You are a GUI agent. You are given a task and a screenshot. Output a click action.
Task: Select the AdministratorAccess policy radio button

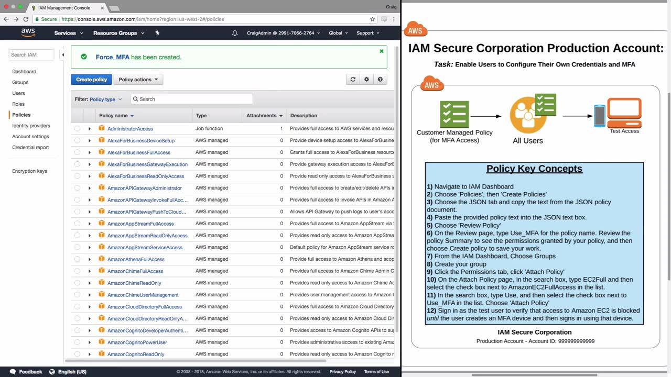(x=77, y=128)
